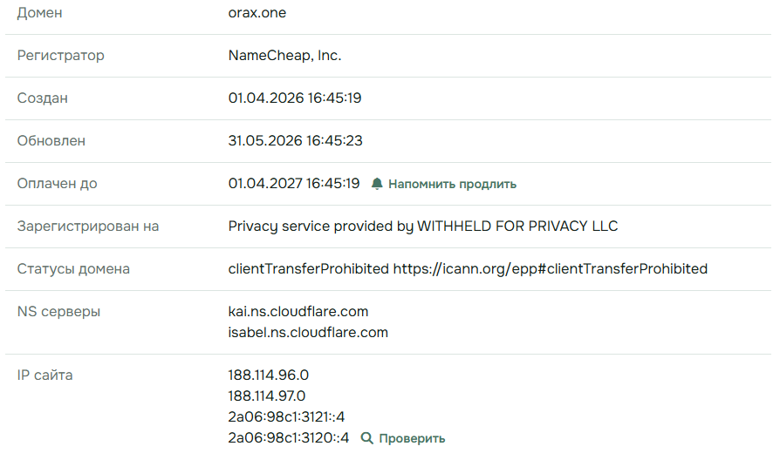Select the orax.one domain value
This screenshot has height=460, width=780.
[x=257, y=13]
